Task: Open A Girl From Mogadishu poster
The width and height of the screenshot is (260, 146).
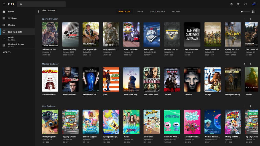Action: [131, 80]
